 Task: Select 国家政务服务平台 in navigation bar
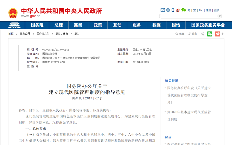(208, 25)
